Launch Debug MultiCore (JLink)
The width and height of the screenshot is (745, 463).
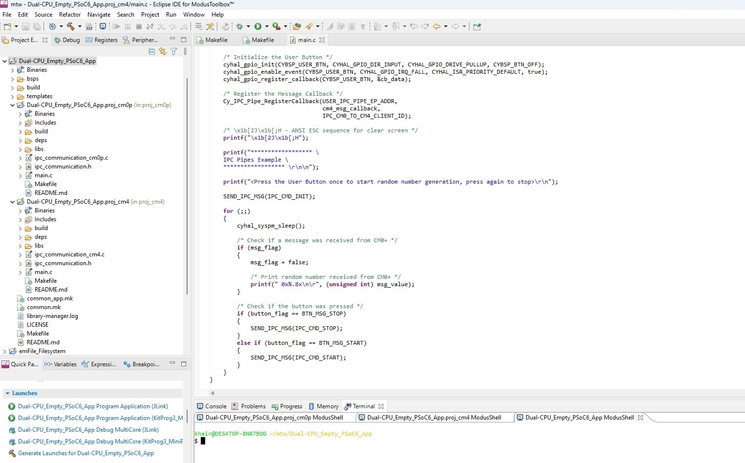pyautogui.click(x=88, y=430)
